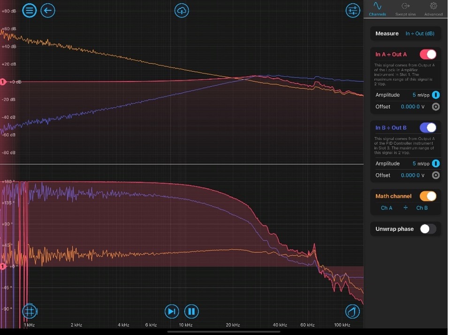Click the back arrow icon
The image size is (450, 335).
[x=48, y=10]
